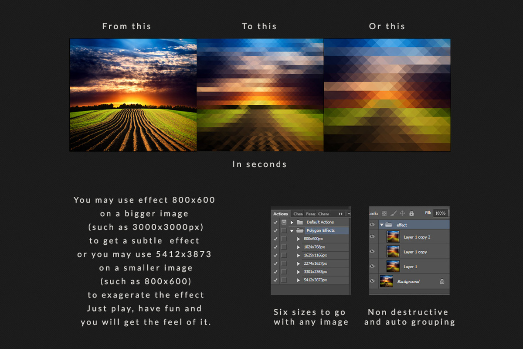Hide Layer 1 copy via eye icon
Image resolution: width=523 pixels, height=349 pixels.
372,251
